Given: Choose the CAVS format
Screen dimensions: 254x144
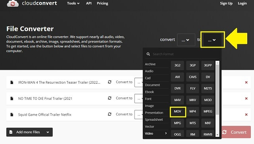Looking at the screenshot, I should click(x=192, y=77).
